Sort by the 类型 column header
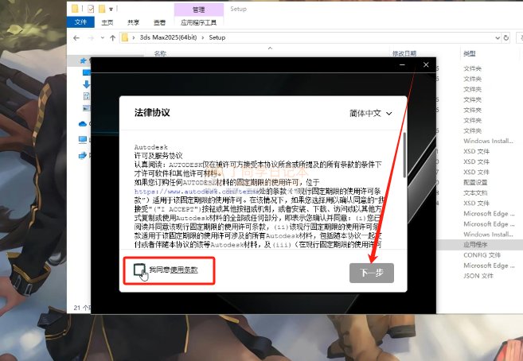The height and width of the screenshot is (361, 523). click(x=470, y=53)
